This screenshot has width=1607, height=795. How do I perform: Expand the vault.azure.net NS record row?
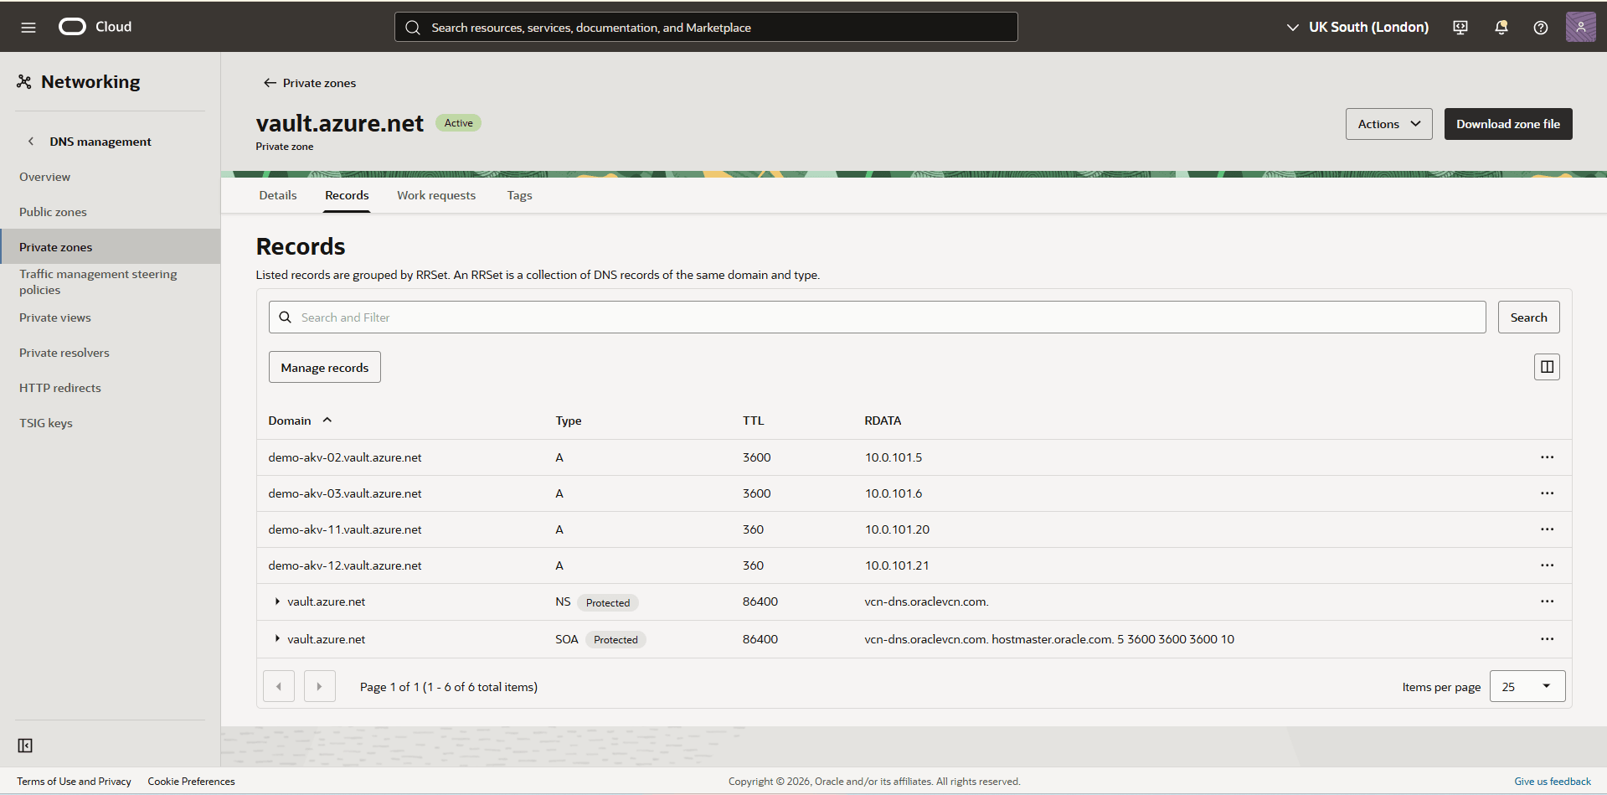tap(276, 601)
